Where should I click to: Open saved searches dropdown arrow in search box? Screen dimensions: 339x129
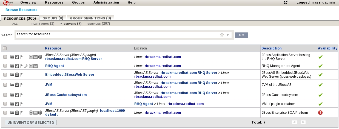point(228,35)
